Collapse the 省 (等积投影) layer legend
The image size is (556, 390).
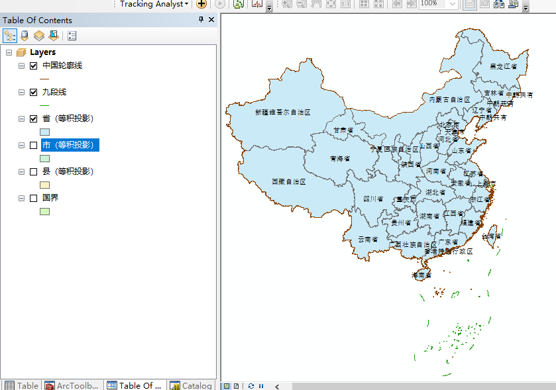click(x=22, y=119)
